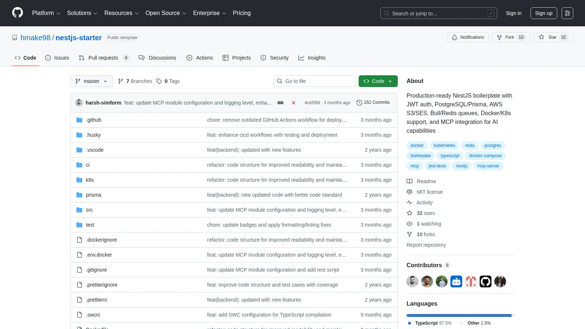
Task: Open the Platform dropdown menu
Action: [46, 13]
